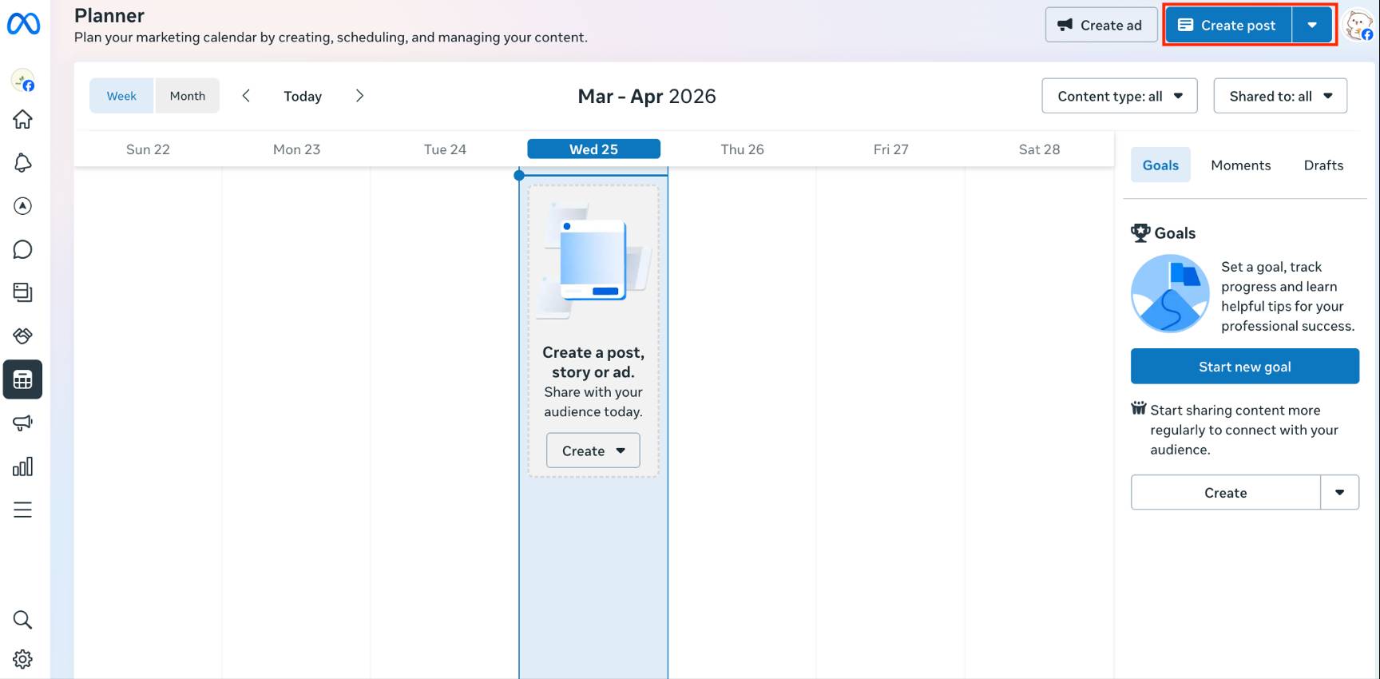The image size is (1380, 679).
Task: Select the page profile avatar in sidebar
Action: (x=23, y=80)
